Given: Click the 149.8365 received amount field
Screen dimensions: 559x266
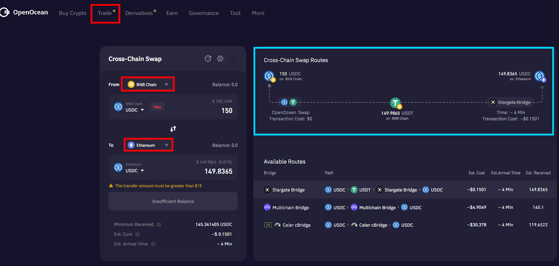Looking at the screenshot, I should click(x=218, y=171).
